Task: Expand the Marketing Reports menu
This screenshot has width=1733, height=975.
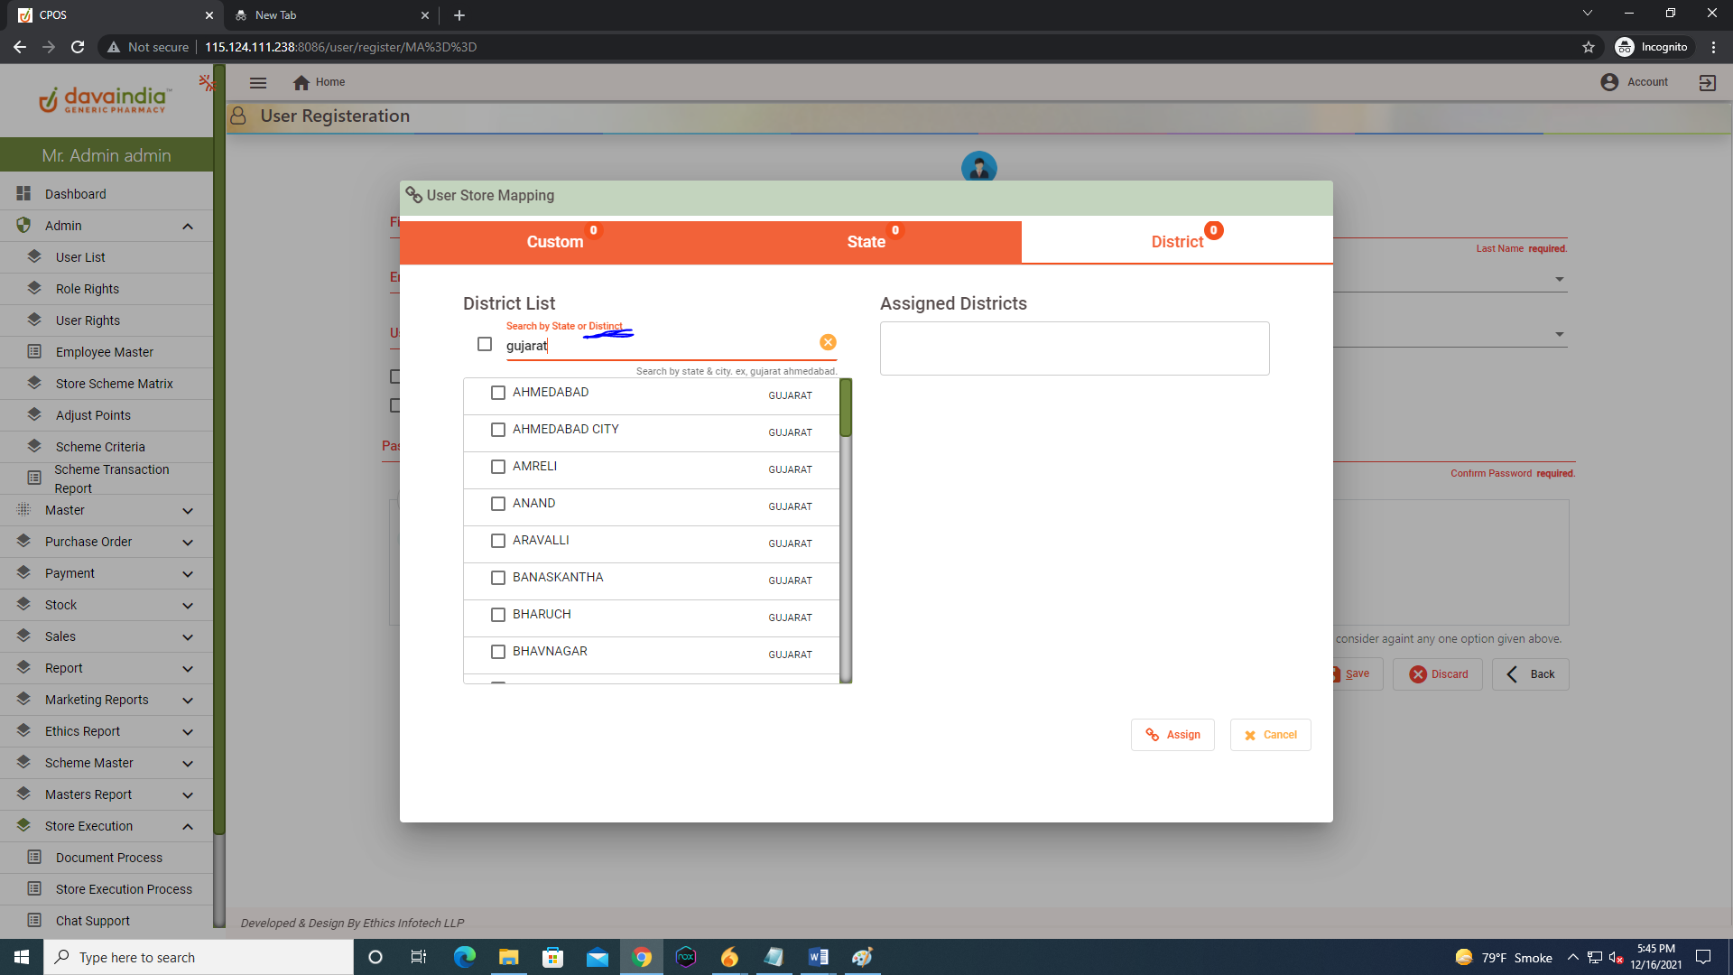Action: click(187, 700)
